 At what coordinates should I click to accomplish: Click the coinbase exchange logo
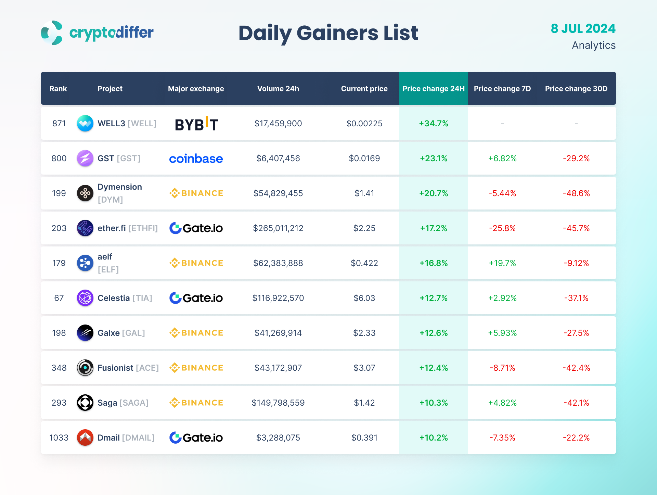(x=196, y=158)
